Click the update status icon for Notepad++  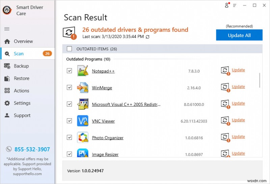225,71
